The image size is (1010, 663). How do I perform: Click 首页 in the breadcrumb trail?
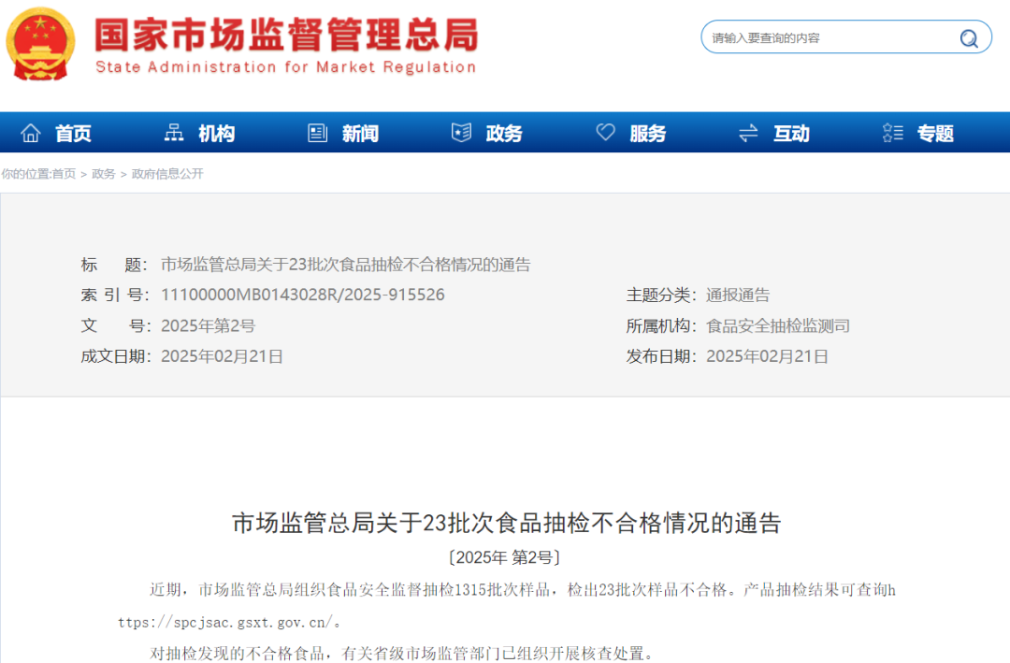[66, 174]
